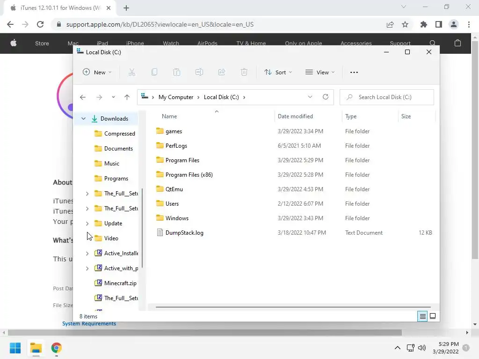Click the Search Local Disk (C:) field
The image size is (479, 359).
click(387, 97)
